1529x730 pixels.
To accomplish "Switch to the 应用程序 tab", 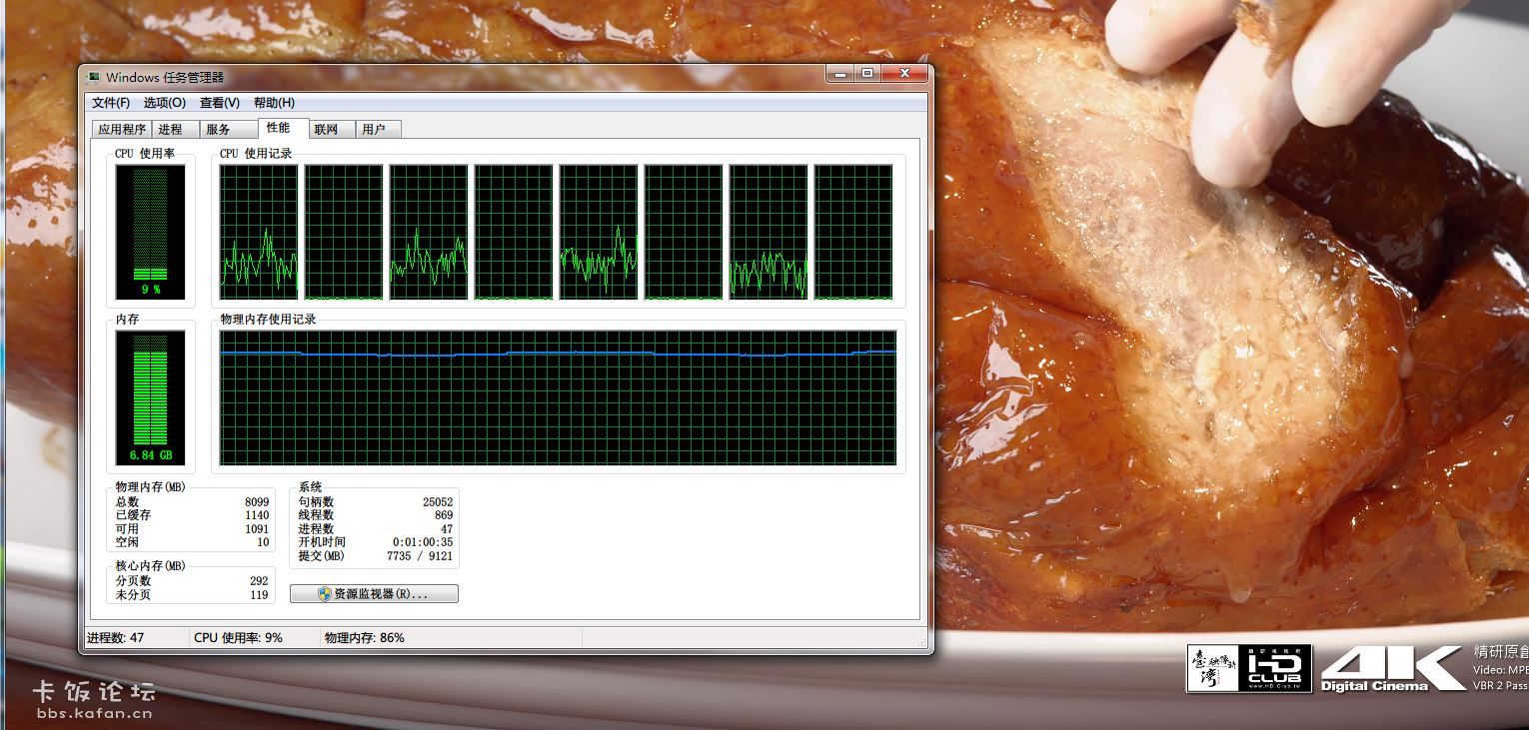I will click(x=122, y=130).
